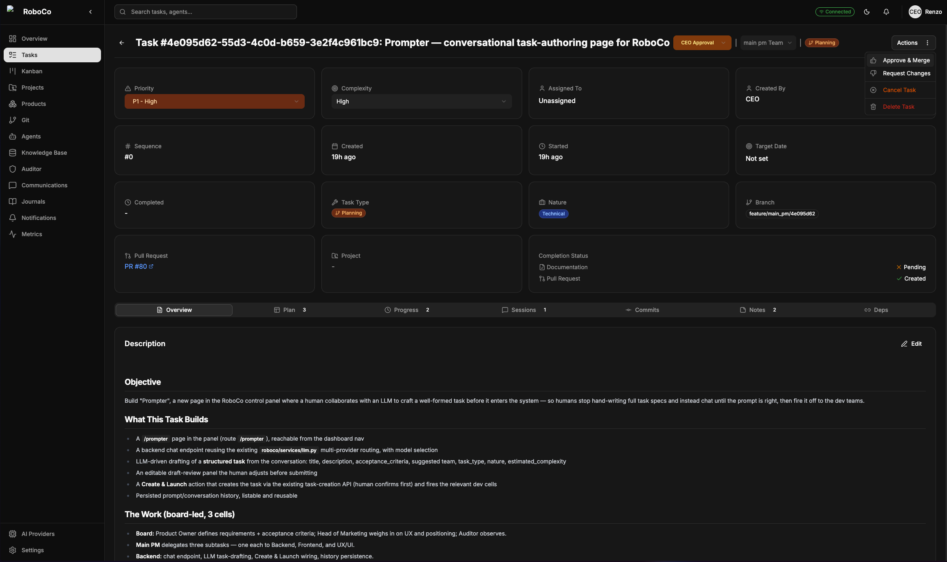Screen dimensions: 947x562
Task: Select the Overview tab
Action: pos(174,310)
